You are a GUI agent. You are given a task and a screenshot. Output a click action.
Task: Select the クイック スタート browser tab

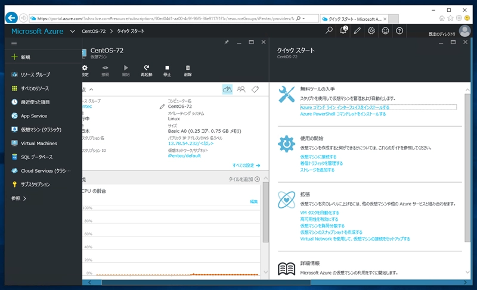pyautogui.click(x=354, y=19)
